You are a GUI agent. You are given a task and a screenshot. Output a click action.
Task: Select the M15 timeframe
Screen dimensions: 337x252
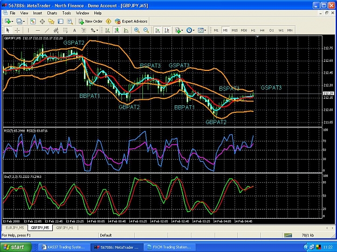click(235, 31)
